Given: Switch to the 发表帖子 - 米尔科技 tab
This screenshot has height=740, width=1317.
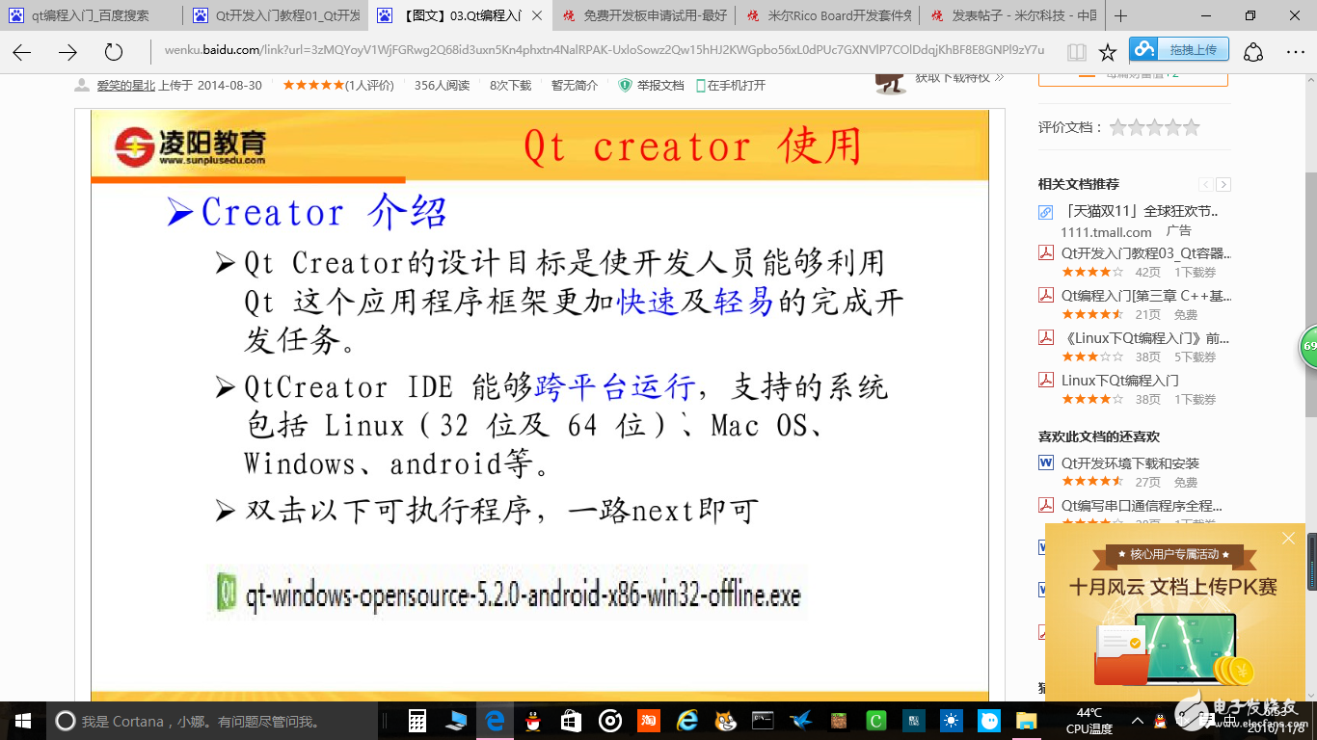Looking at the screenshot, I should [1012, 15].
